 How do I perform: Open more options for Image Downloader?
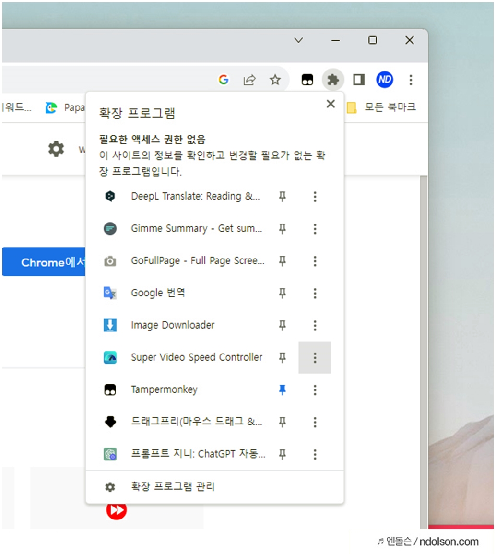pos(315,325)
